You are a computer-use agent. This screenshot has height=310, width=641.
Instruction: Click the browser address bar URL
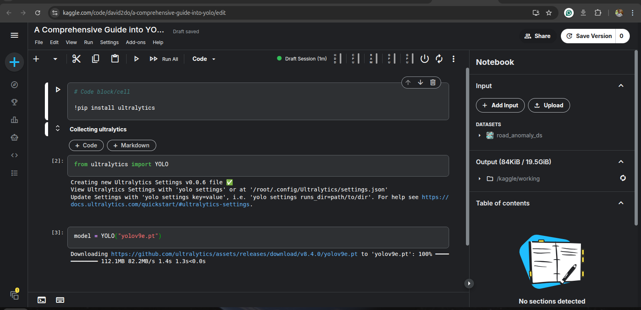point(144,13)
